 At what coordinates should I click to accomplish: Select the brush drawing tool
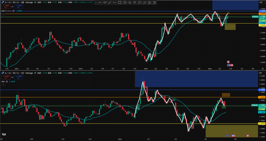tap(144, 3)
